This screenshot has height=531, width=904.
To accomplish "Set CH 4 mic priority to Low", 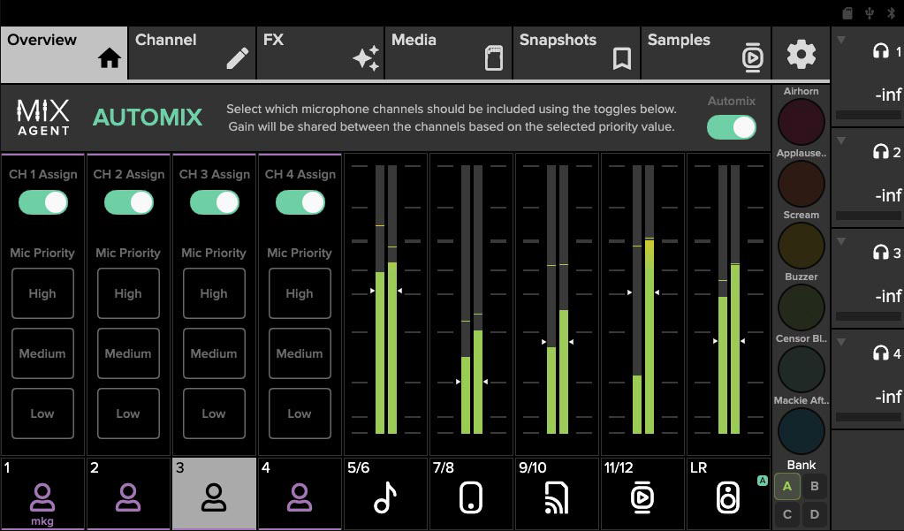I will tap(300, 413).
